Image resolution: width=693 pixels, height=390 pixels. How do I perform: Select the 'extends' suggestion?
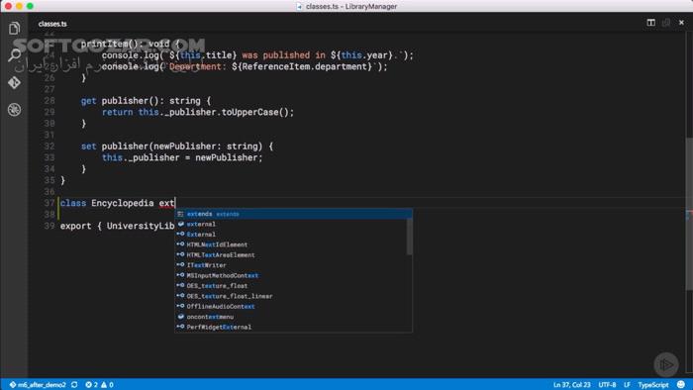[x=293, y=214]
